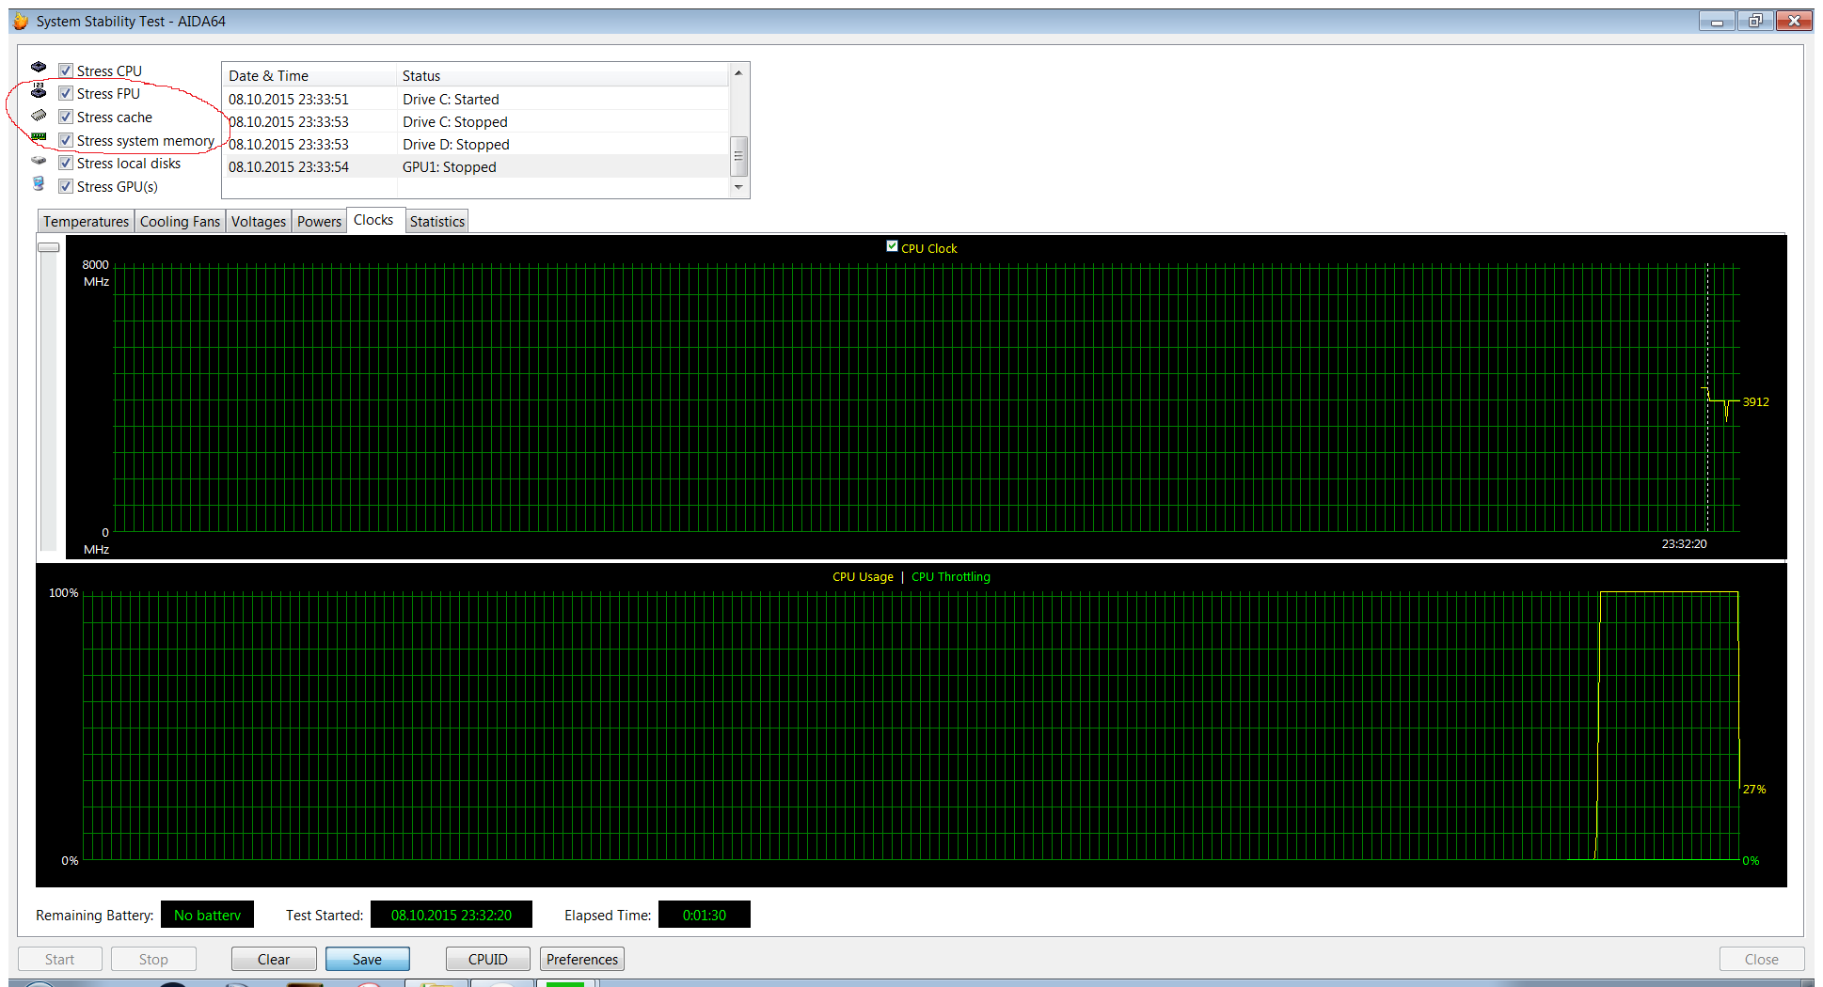Open the Temperatures tab
This screenshot has width=1823, height=987.
pyautogui.click(x=86, y=222)
